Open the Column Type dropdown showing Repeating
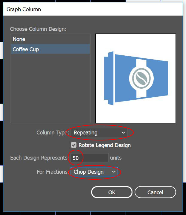This screenshot has width=186, height=215. [99, 133]
